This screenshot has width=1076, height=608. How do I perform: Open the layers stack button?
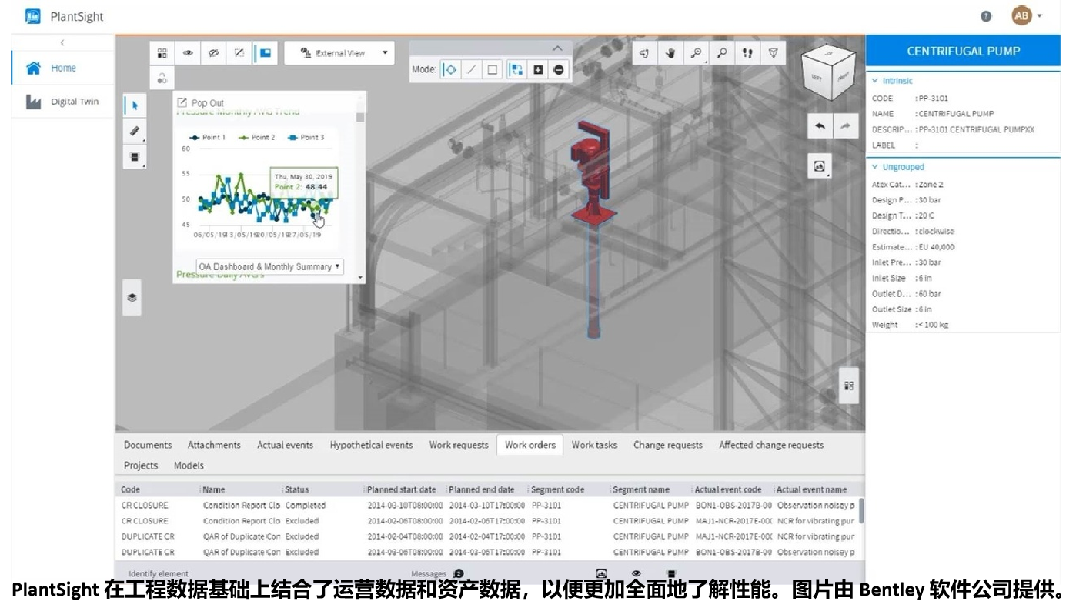tap(132, 297)
